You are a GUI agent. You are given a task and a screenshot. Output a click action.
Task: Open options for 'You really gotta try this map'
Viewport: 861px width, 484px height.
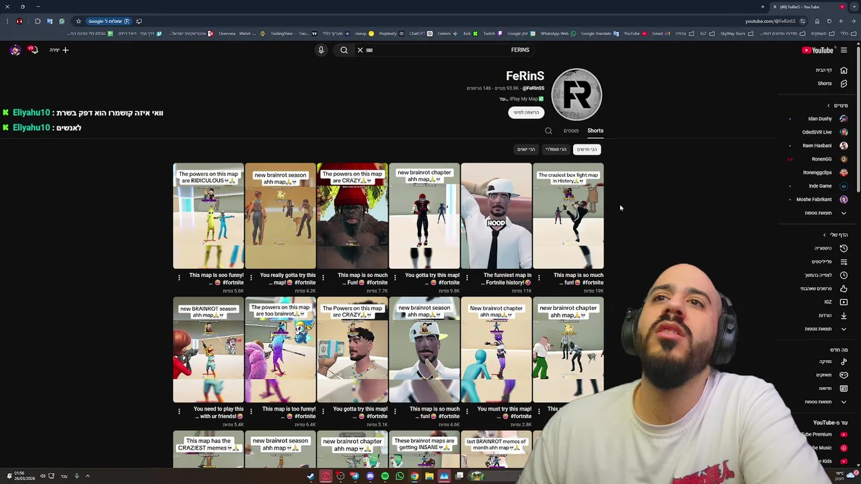(251, 277)
